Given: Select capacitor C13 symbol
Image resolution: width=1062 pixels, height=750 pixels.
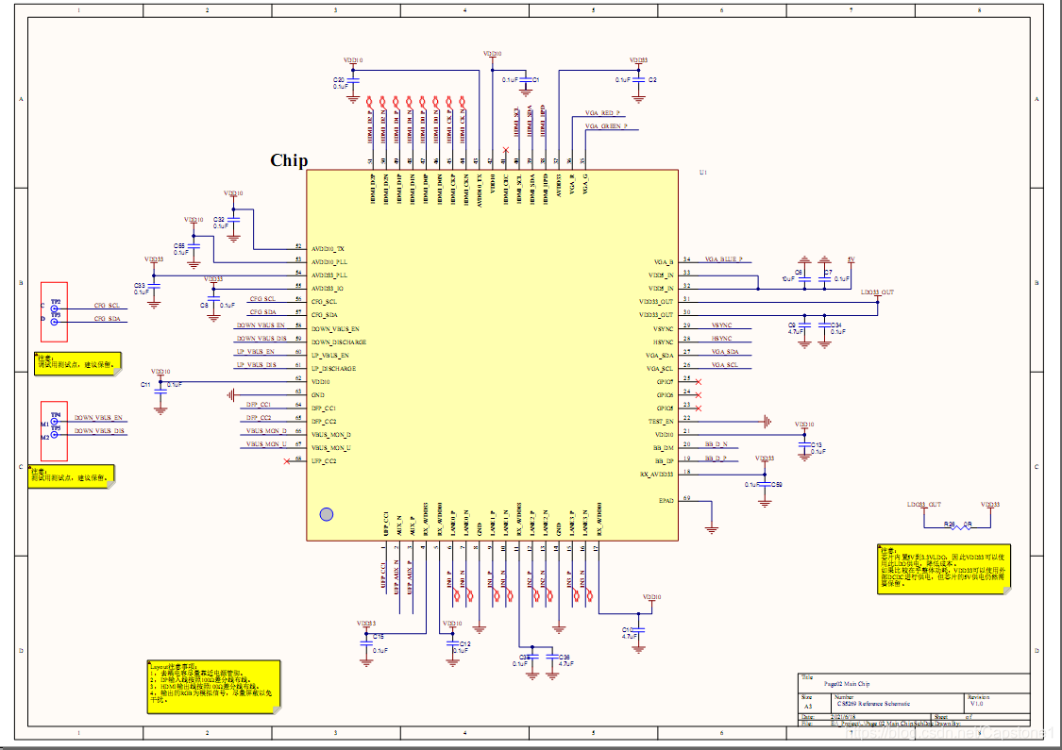Looking at the screenshot, I should tap(804, 445).
